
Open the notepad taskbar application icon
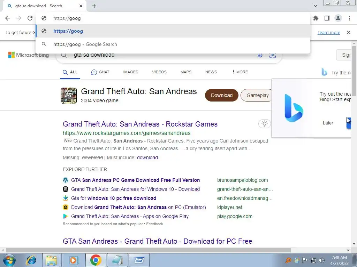coord(117,260)
